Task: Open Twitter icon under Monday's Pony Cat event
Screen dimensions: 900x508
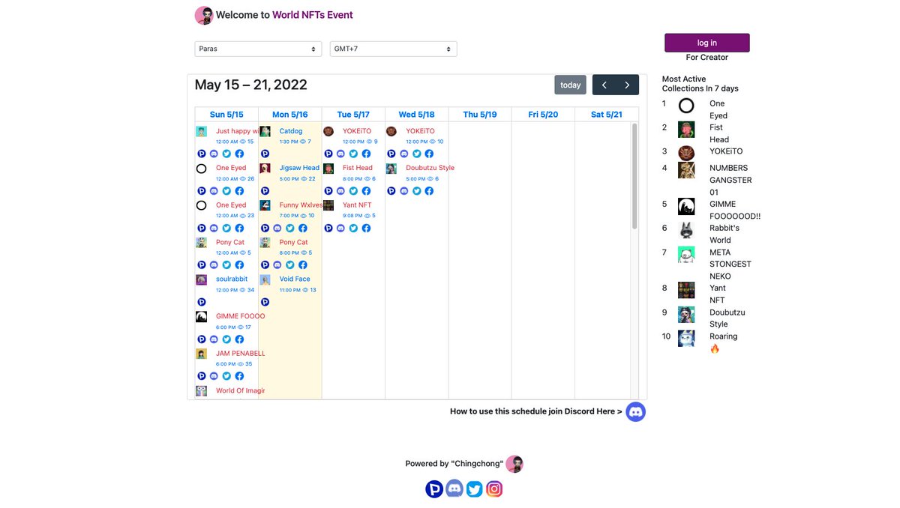Action: [x=289, y=264]
